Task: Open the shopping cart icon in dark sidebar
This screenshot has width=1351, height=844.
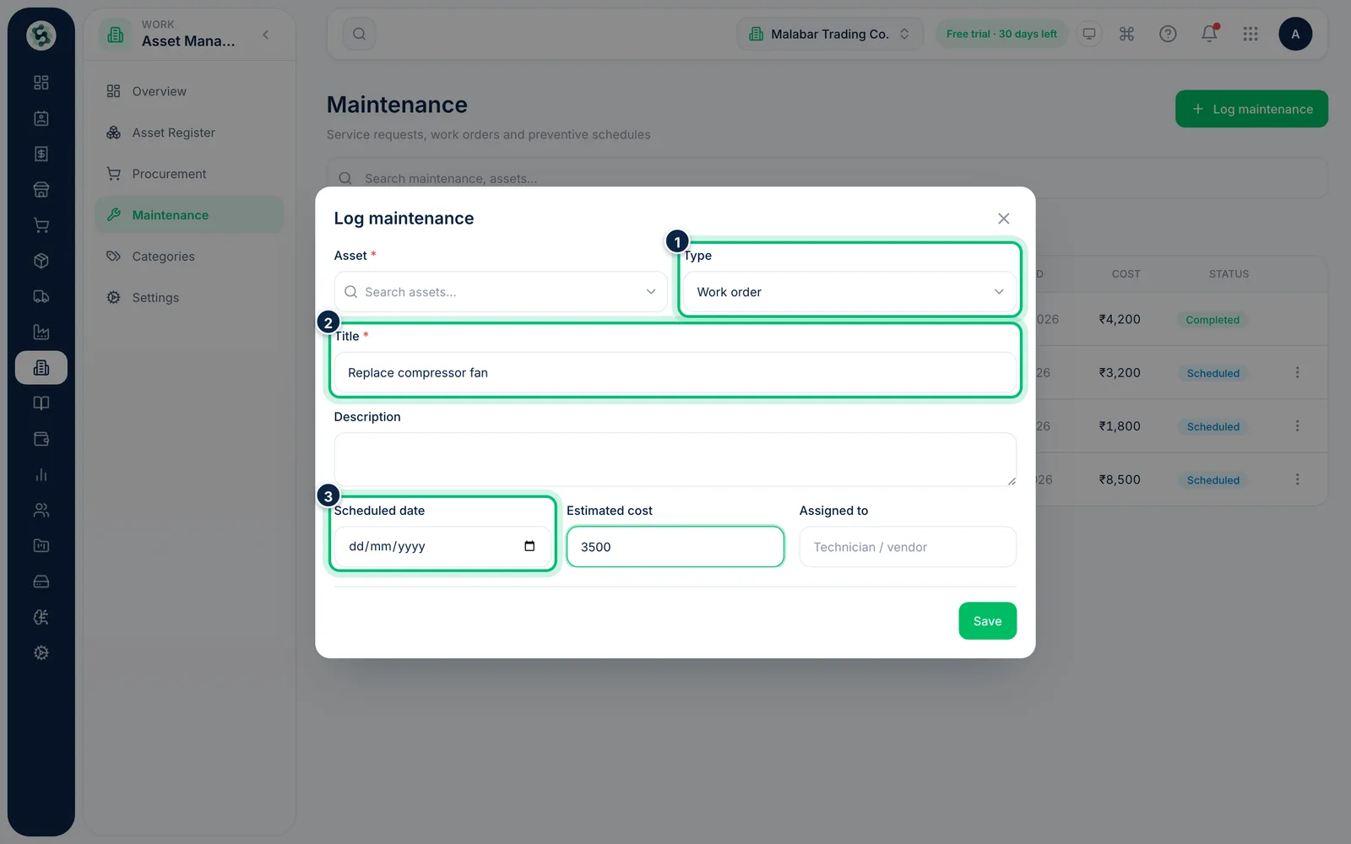Action: tap(41, 225)
